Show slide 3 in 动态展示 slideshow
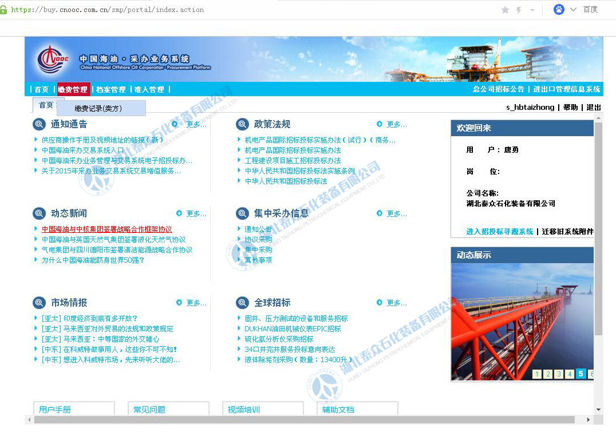 tap(559, 374)
